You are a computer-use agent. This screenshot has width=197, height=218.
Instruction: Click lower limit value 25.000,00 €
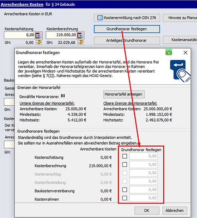[x=76, y=109]
